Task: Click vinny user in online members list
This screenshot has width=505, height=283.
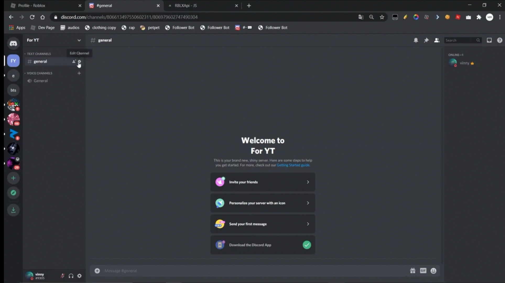Action: pos(464,63)
